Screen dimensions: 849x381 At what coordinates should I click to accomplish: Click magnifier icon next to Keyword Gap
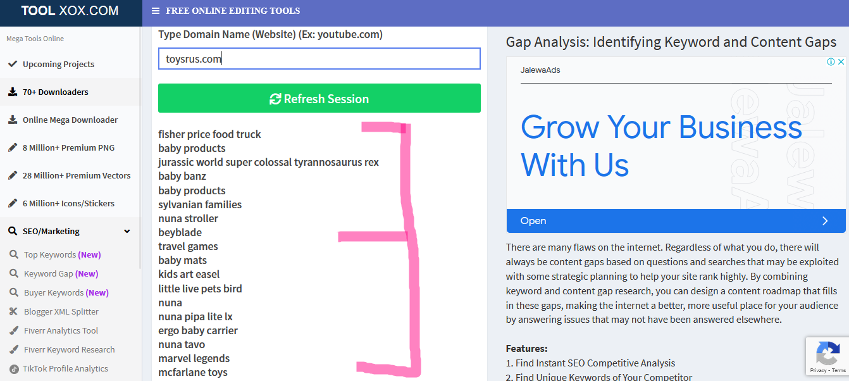(x=13, y=273)
